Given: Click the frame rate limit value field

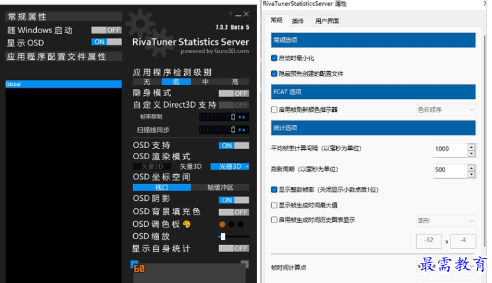Looking at the screenshot, I should [x=217, y=117].
